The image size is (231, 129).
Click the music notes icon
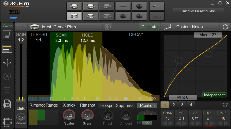(167, 27)
